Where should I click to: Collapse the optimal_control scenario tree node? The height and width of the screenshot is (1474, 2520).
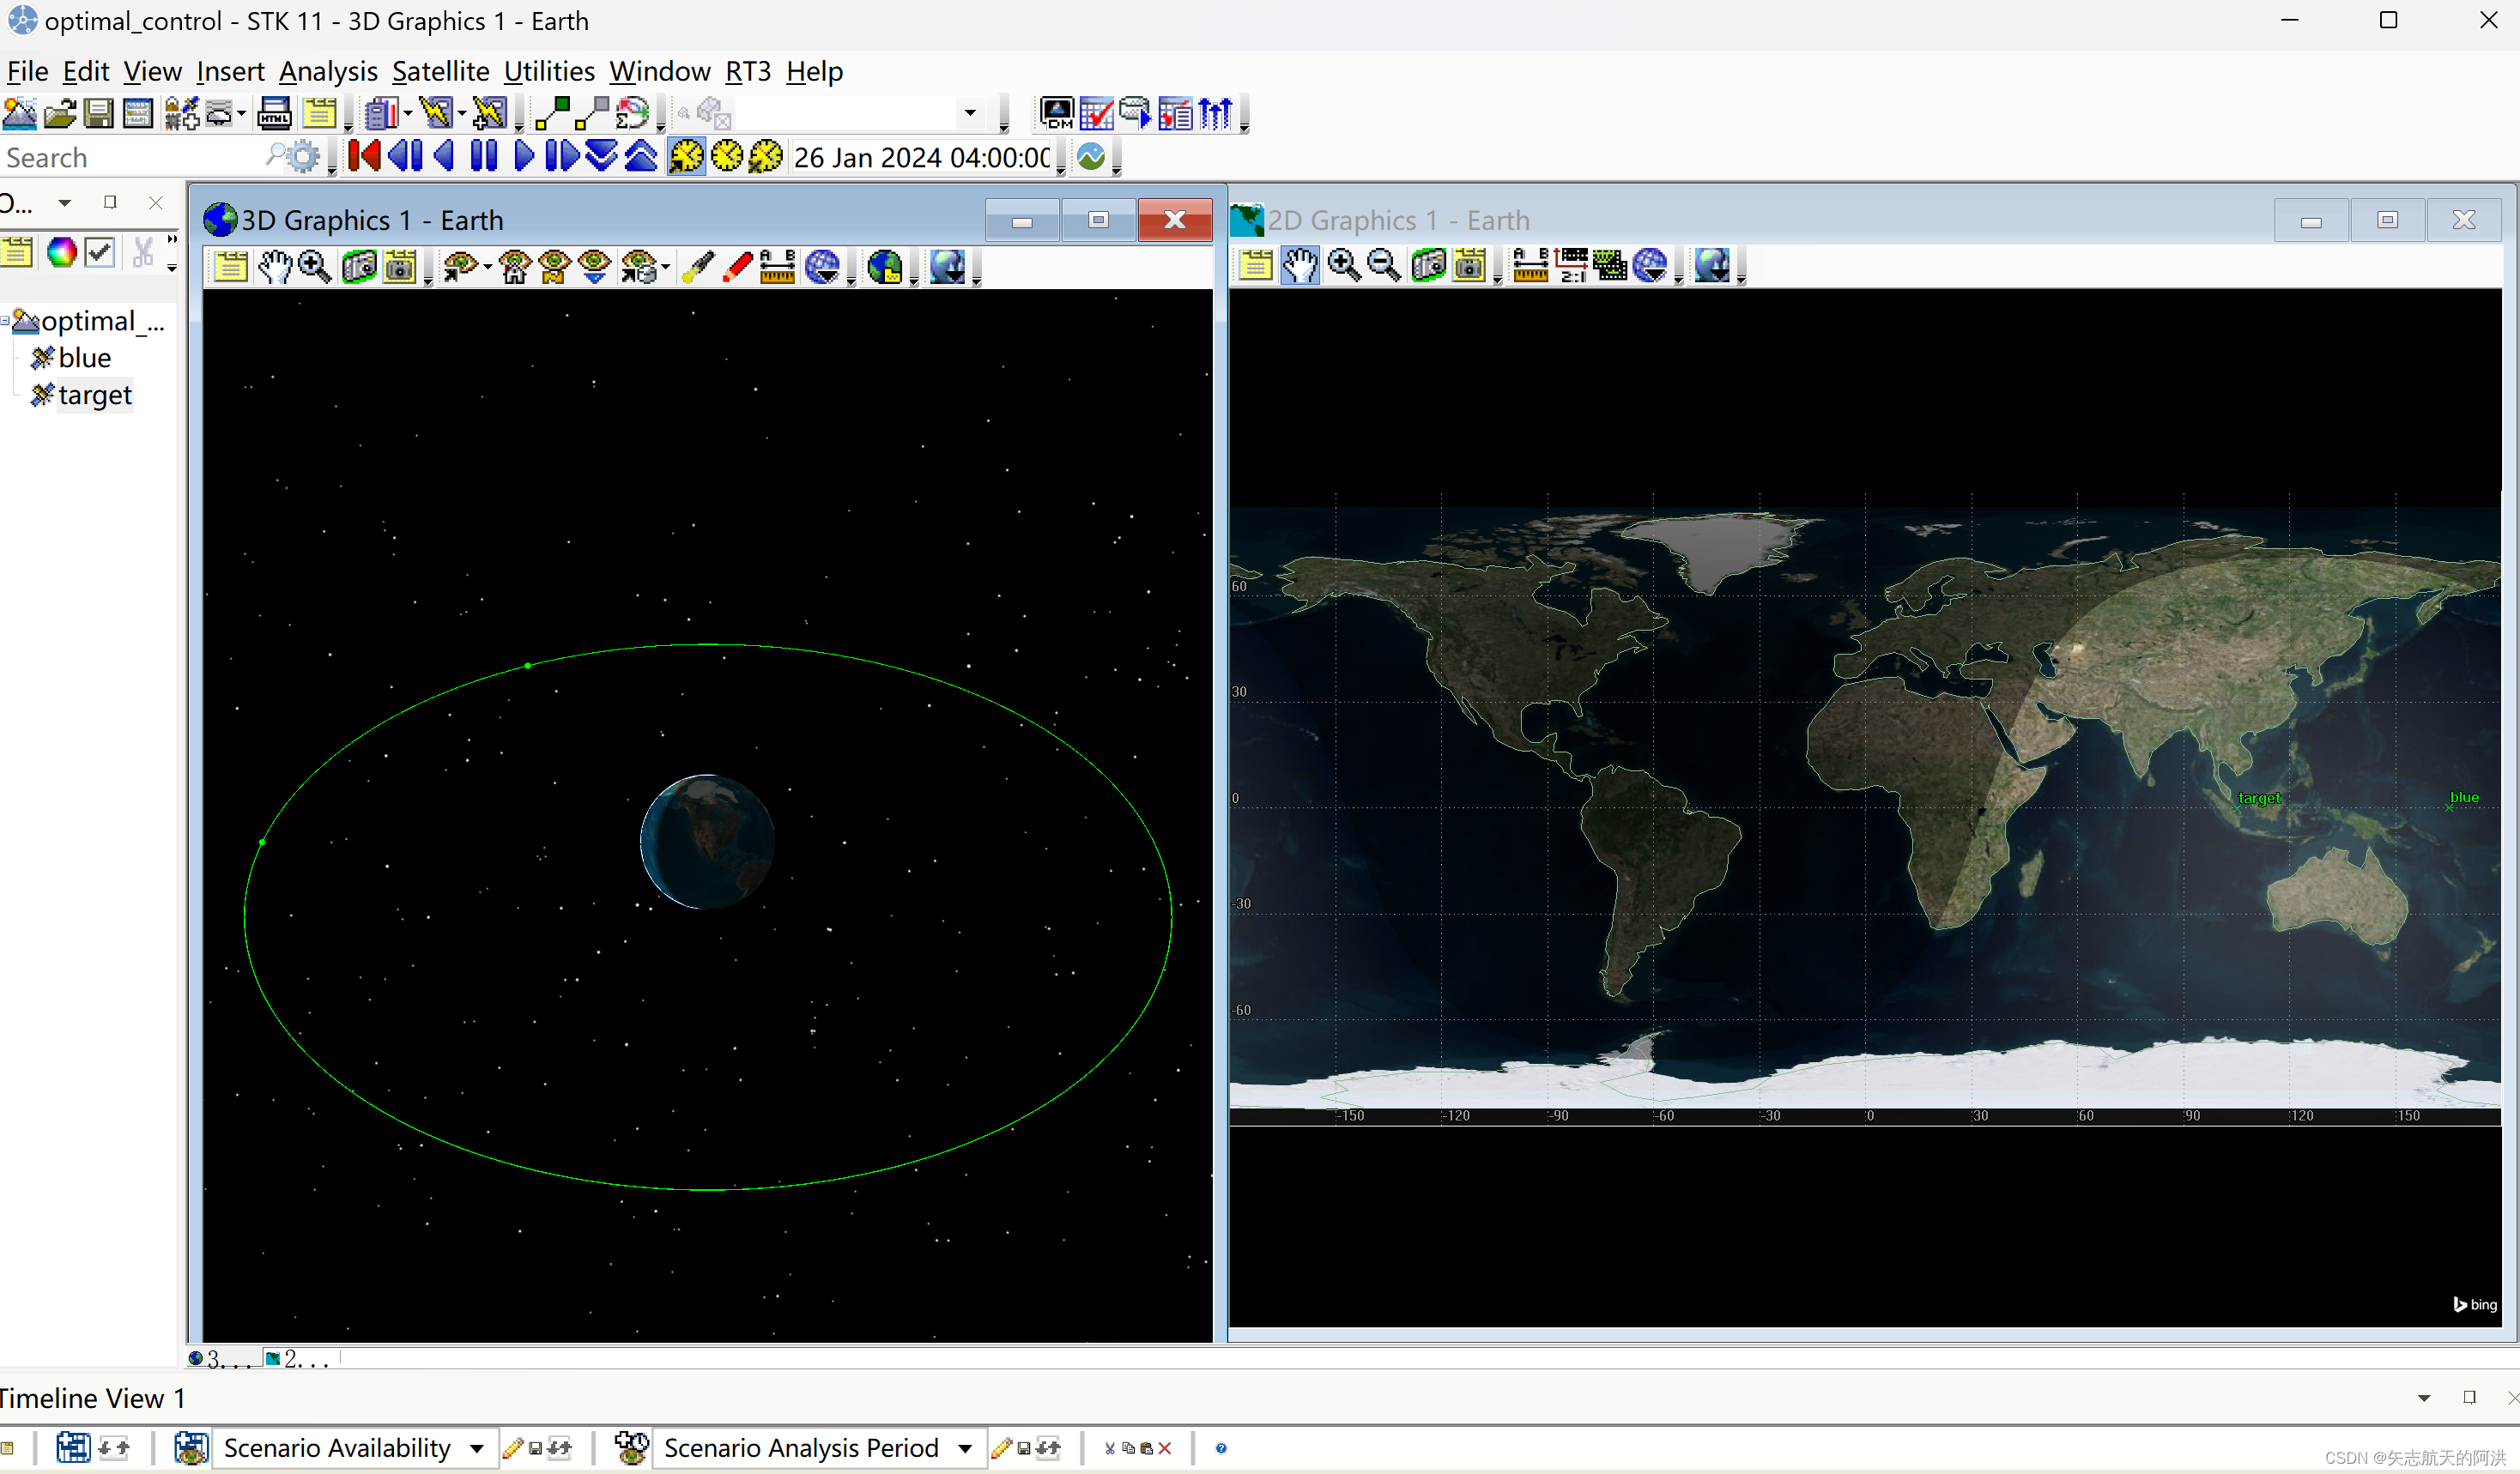[x=5, y=321]
